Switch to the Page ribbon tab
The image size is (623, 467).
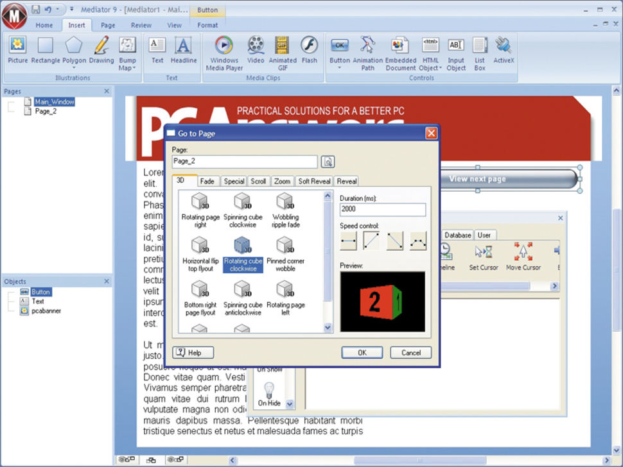click(x=108, y=25)
